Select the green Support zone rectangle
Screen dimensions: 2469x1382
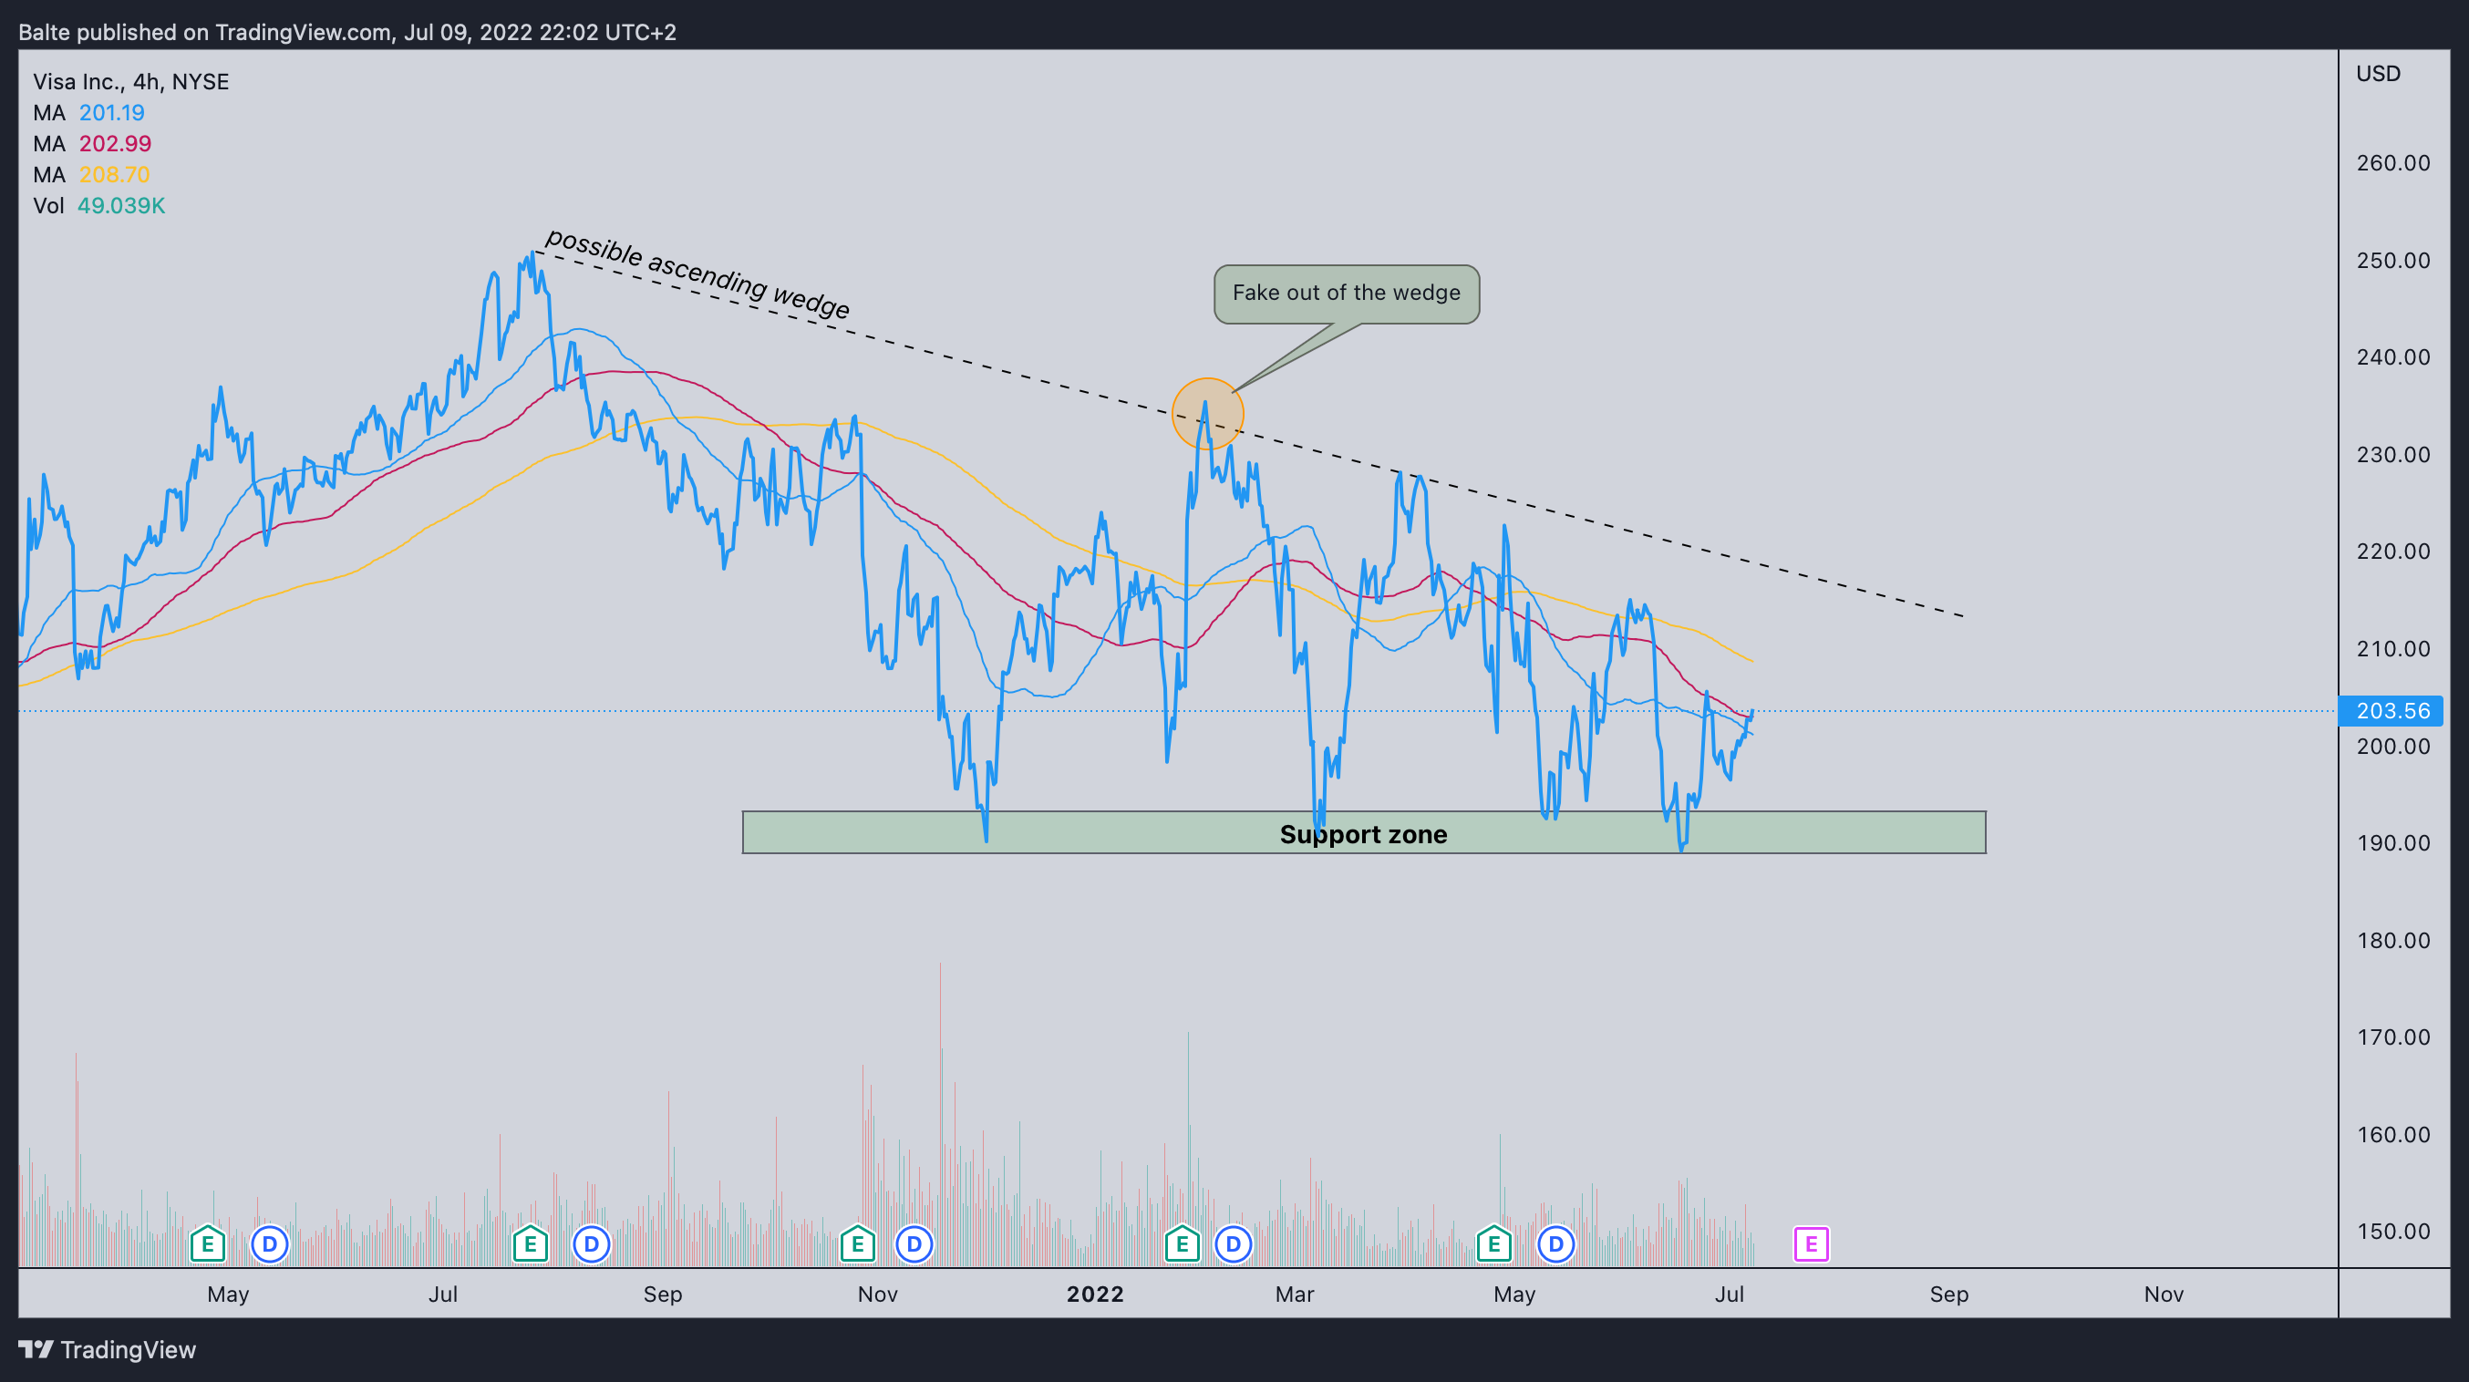coord(1364,833)
